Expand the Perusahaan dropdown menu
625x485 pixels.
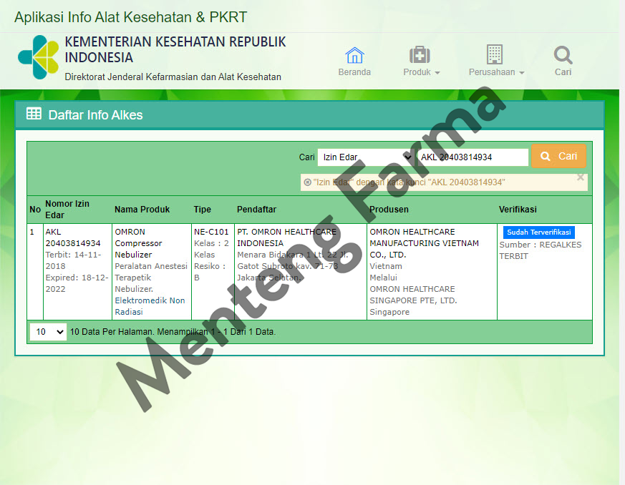(495, 72)
